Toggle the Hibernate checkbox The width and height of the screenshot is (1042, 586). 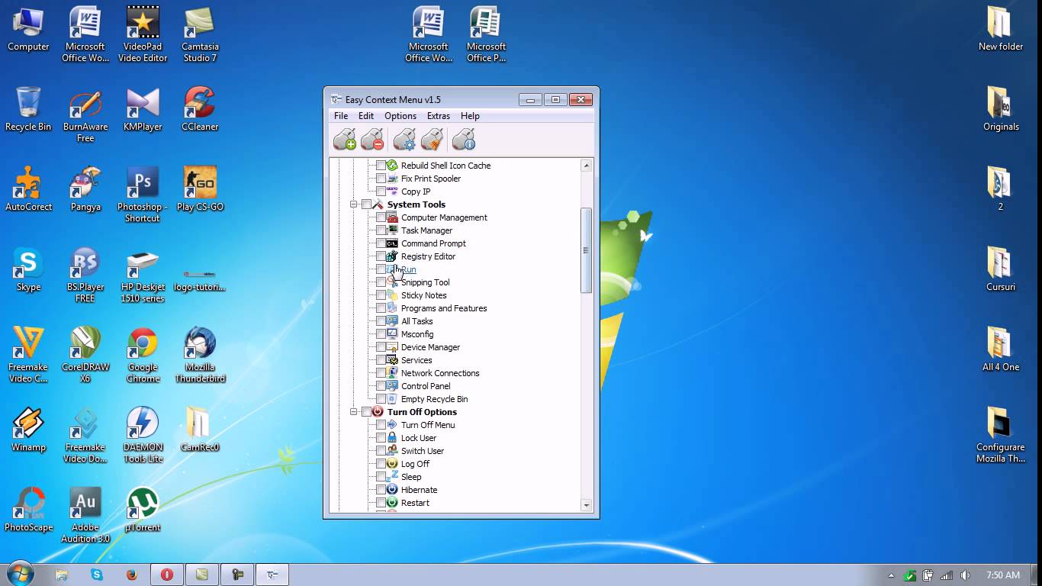pos(381,490)
